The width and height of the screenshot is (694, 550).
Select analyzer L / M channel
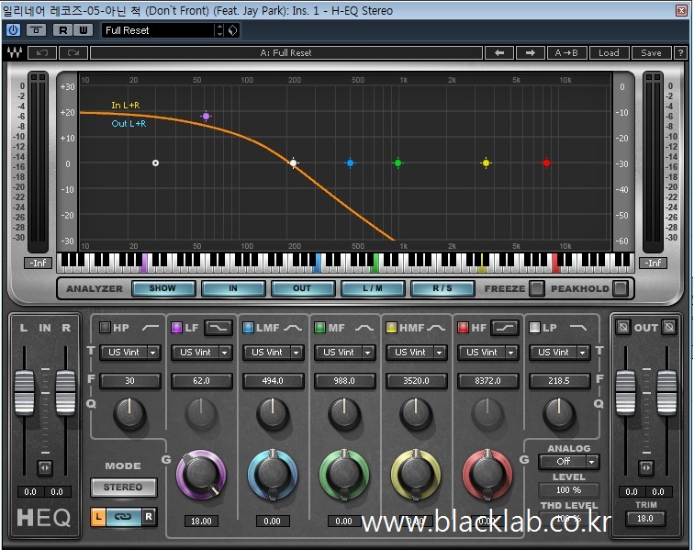373,288
